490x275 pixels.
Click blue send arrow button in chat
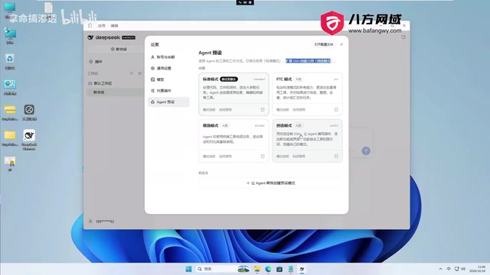(366, 151)
